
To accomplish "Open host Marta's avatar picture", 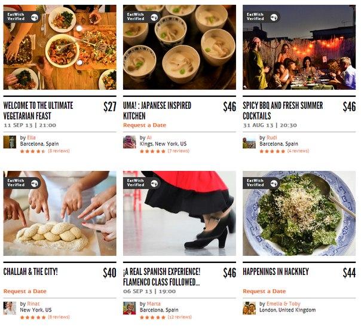I will coord(129,308).
